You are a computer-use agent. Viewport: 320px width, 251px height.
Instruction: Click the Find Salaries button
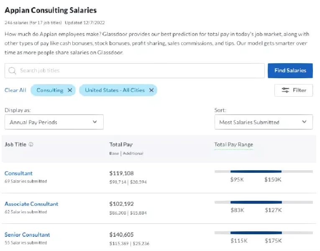click(290, 71)
